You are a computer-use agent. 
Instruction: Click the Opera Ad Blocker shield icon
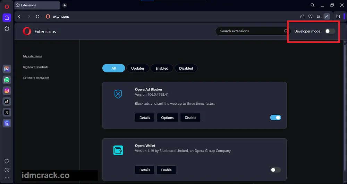click(118, 94)
